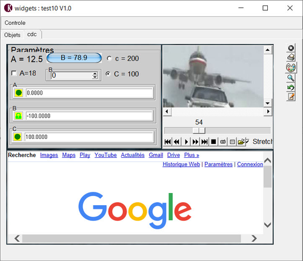The height and width of the screenshot is (261, 303).
Task: Click left chevron of browser horizontal scrollbar
Action: coord(18,239)
